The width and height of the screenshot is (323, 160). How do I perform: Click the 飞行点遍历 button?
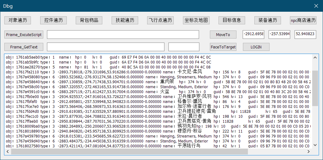coord(160,20)
